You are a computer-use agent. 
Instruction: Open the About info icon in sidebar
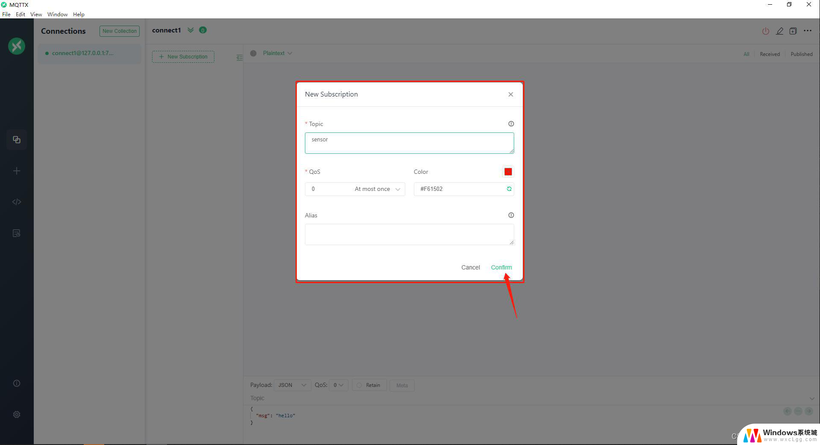(x=17, y=383)
